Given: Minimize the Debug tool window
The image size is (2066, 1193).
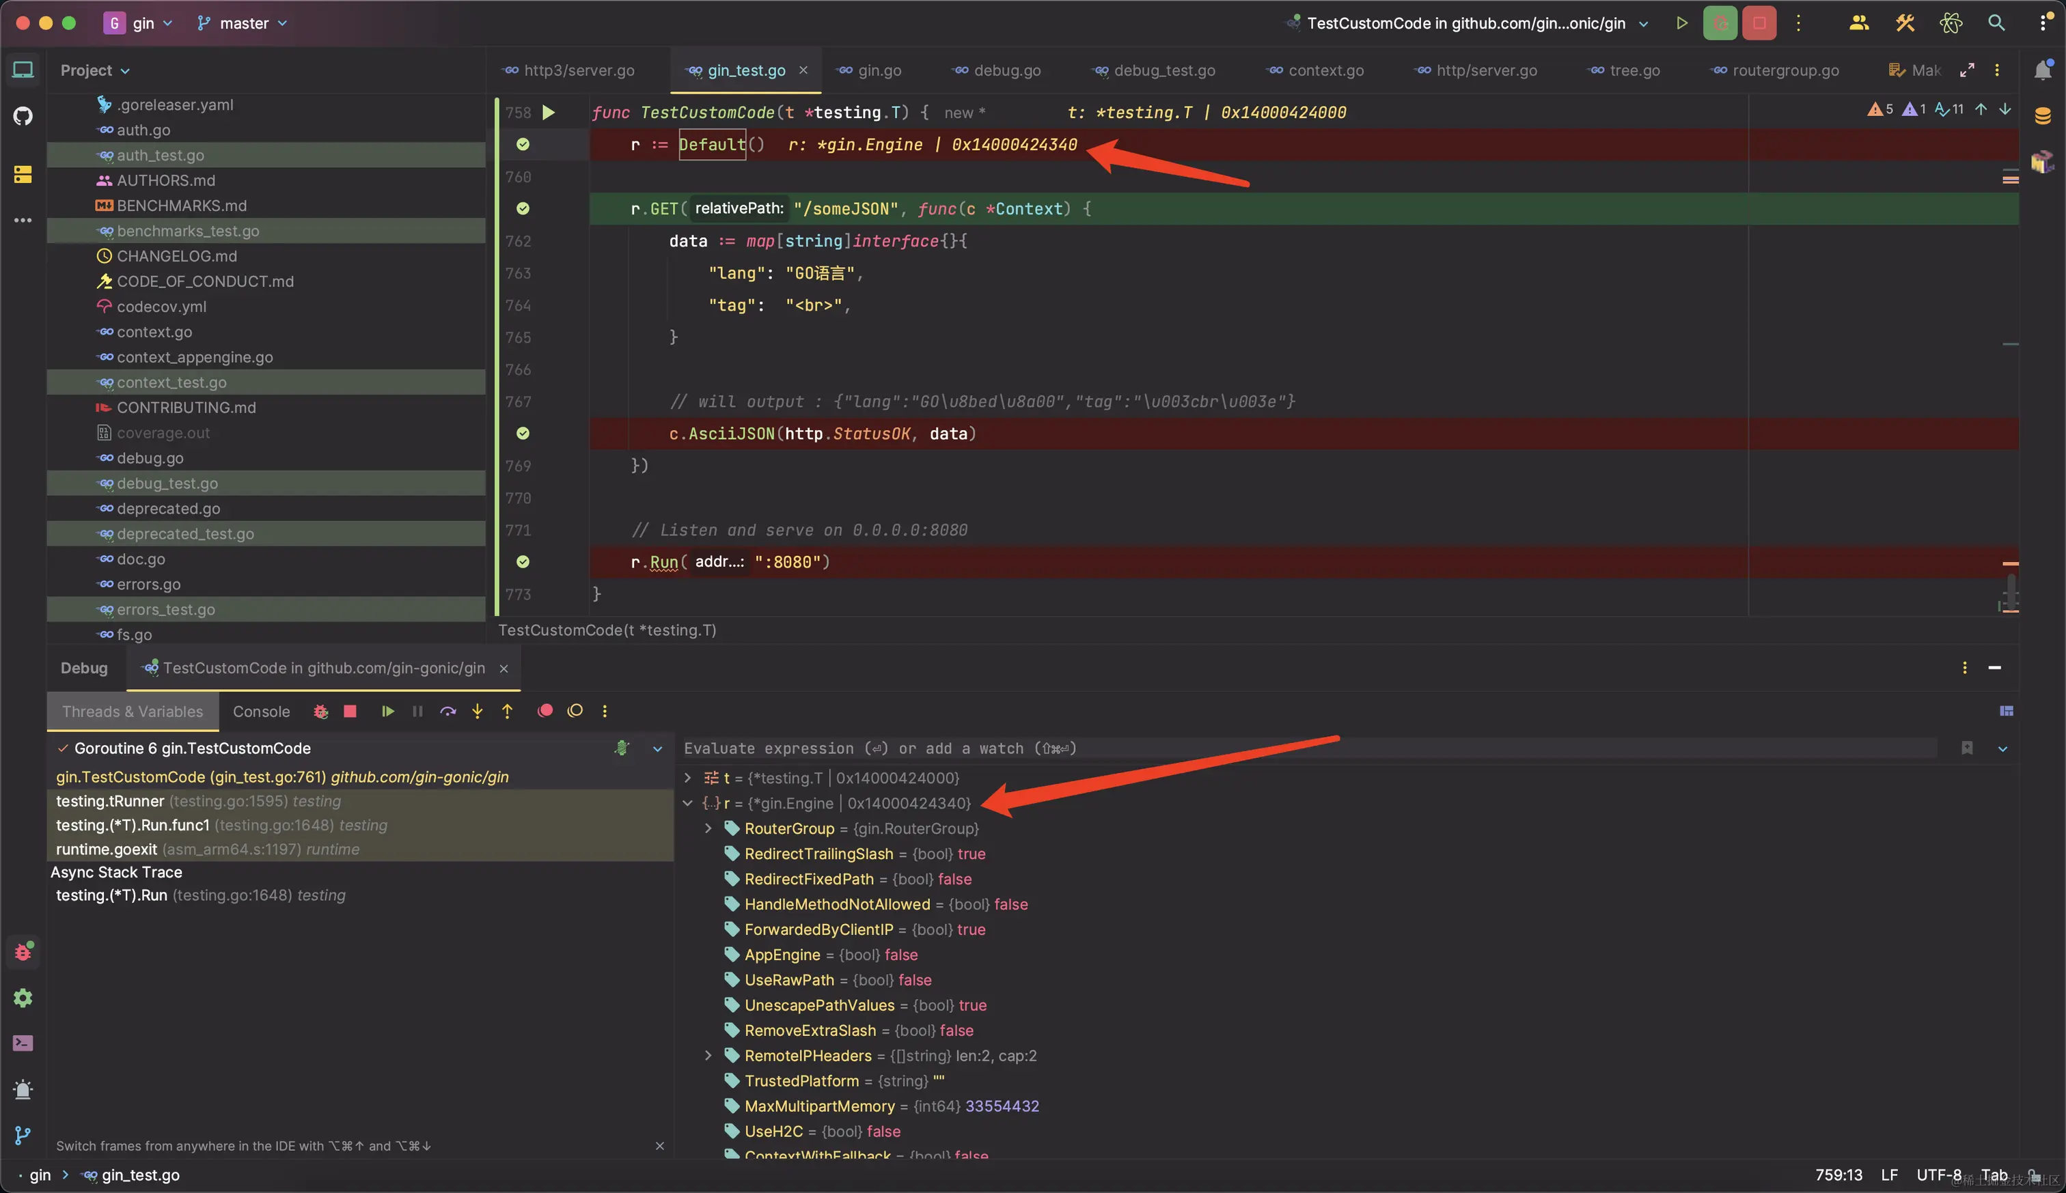Looking at the screenshot, I should pyautogui.click(x=1995, y=668).
